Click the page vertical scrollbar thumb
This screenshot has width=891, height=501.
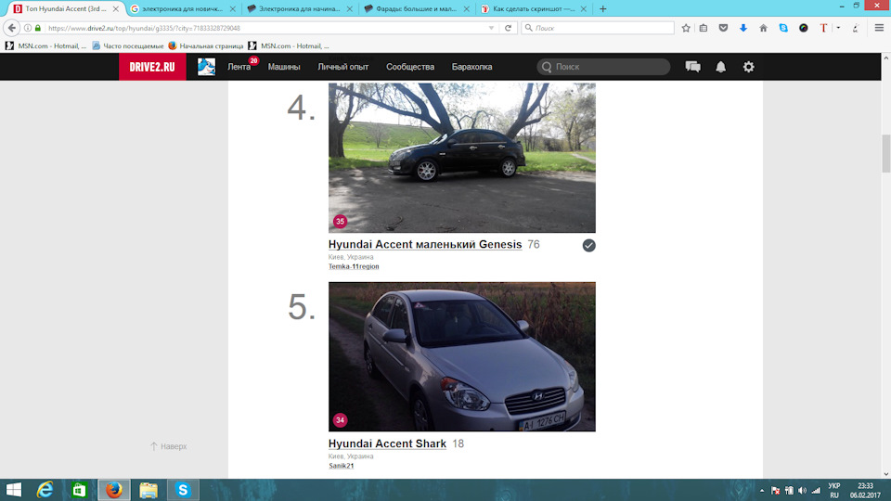[885, 153]
